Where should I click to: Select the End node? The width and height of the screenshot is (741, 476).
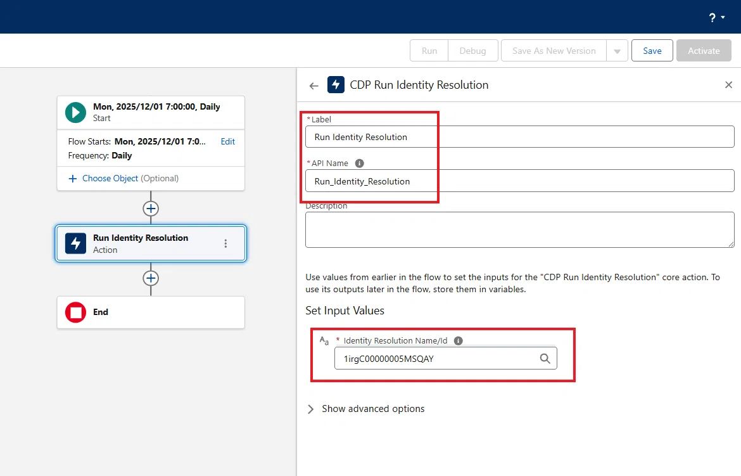coord(151,312)
